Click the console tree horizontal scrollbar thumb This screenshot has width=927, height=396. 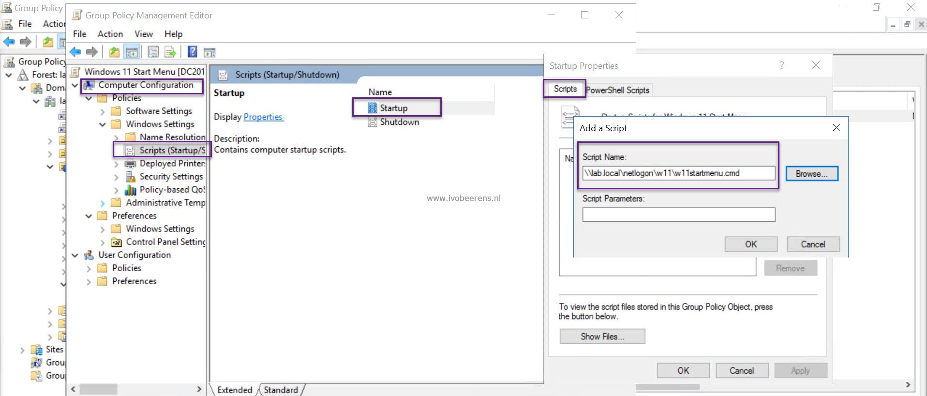tap(98, 389)
